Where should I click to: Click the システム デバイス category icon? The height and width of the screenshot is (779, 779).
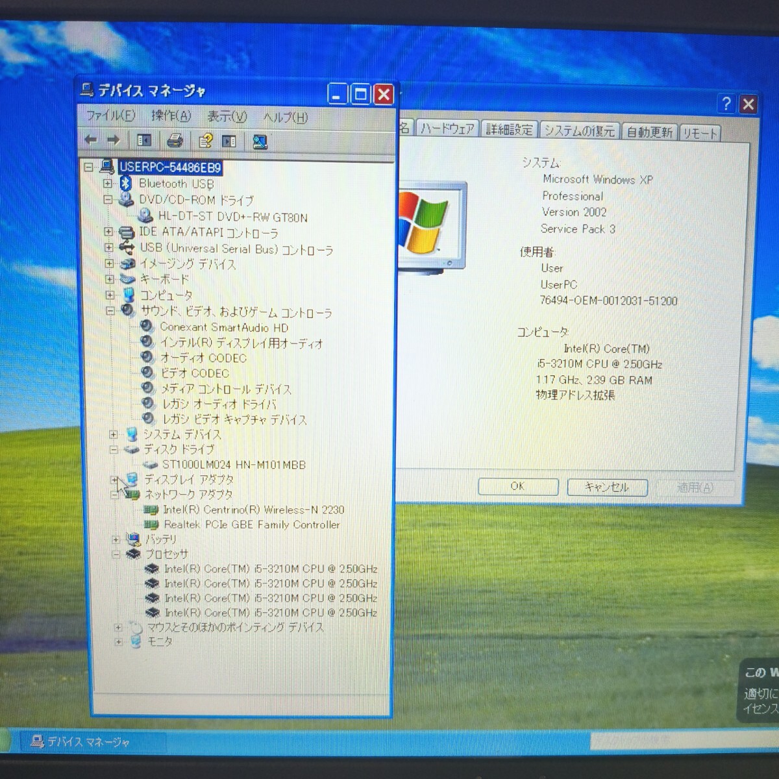pyautogui.click(x=132, y=434)
